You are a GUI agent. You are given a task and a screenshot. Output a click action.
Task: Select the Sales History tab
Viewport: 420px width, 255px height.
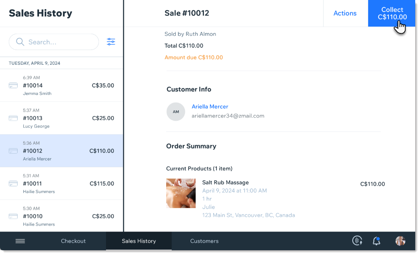click(139, 241)
